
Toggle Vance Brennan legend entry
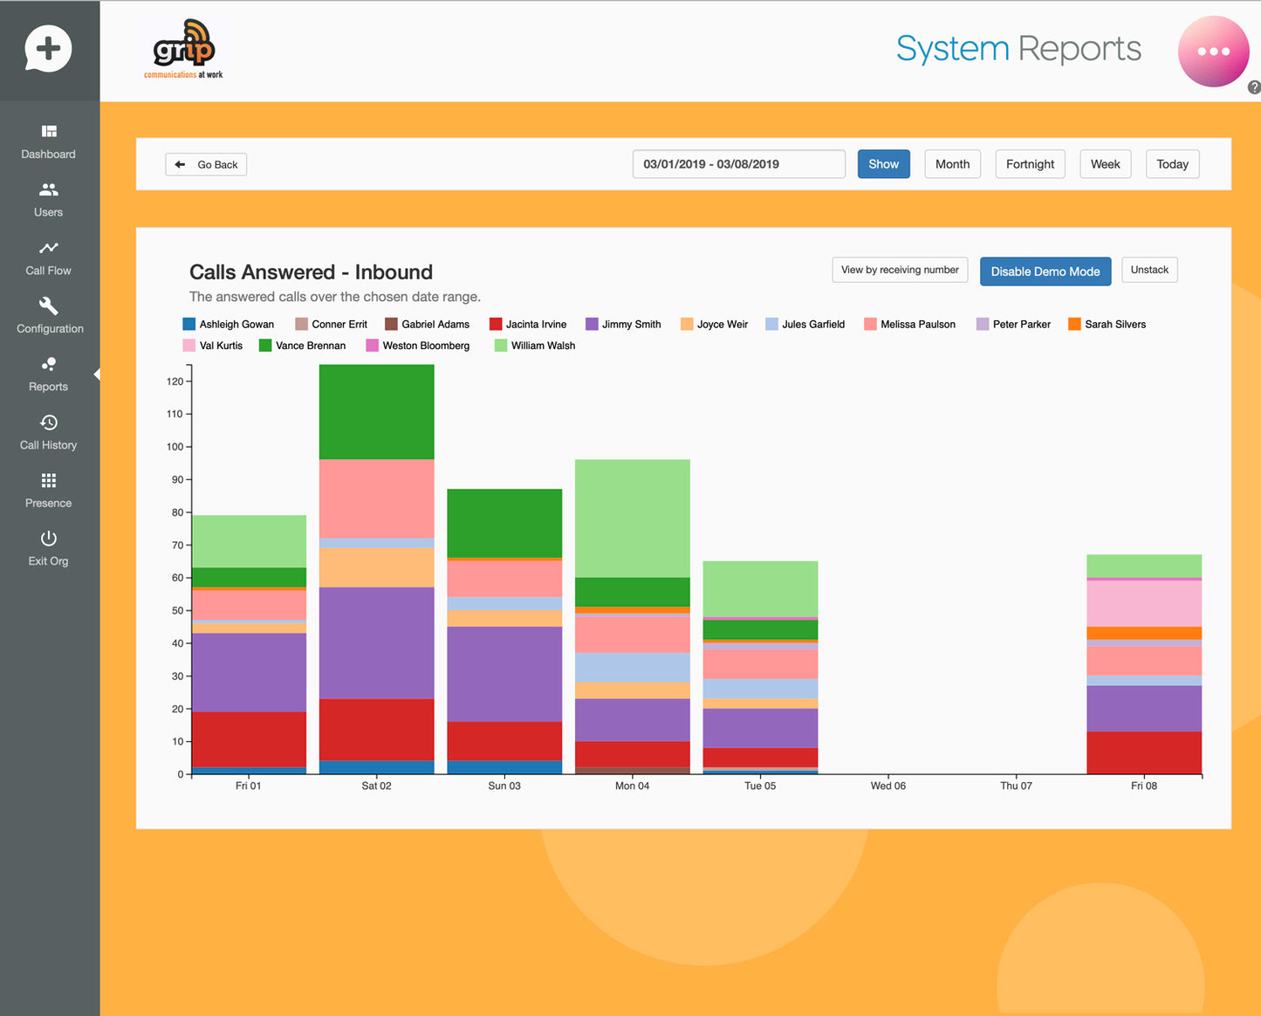coord(302,346)
